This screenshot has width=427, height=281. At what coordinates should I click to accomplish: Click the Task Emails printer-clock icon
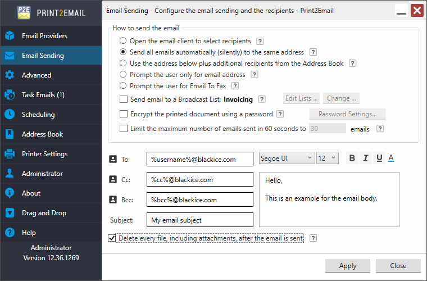point(10,95)
